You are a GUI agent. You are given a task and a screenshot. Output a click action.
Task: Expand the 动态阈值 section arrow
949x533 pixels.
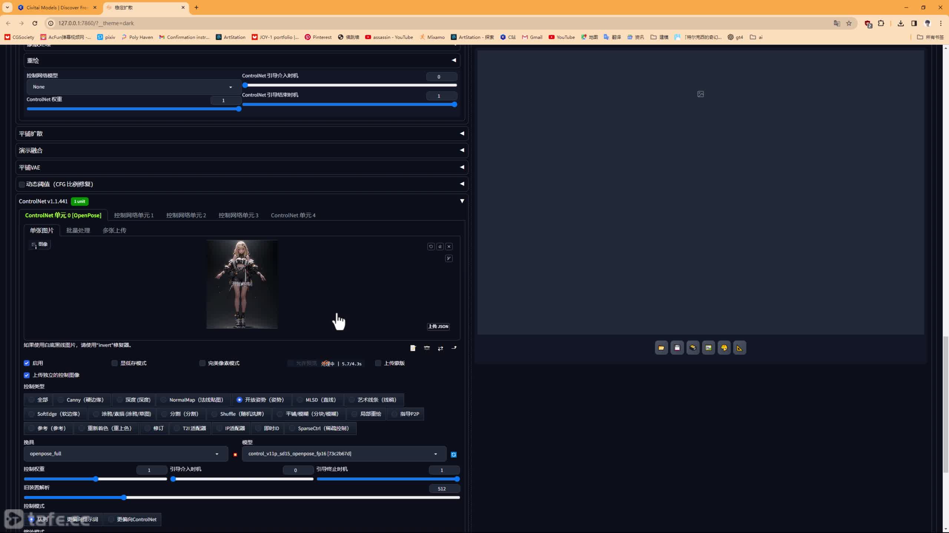point(462,184)
